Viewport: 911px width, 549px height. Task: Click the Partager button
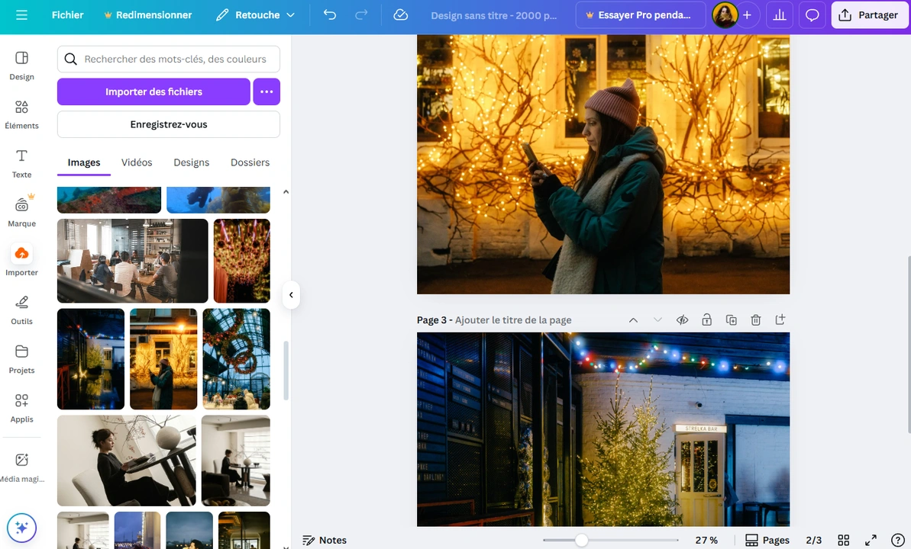tap(869, 14)
